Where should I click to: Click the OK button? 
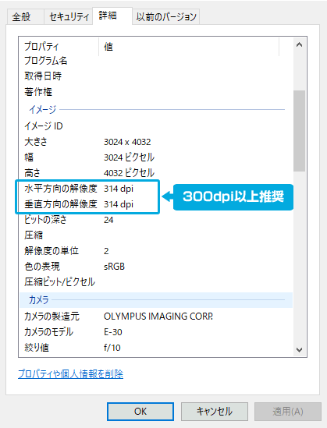[x=140, y=412]
